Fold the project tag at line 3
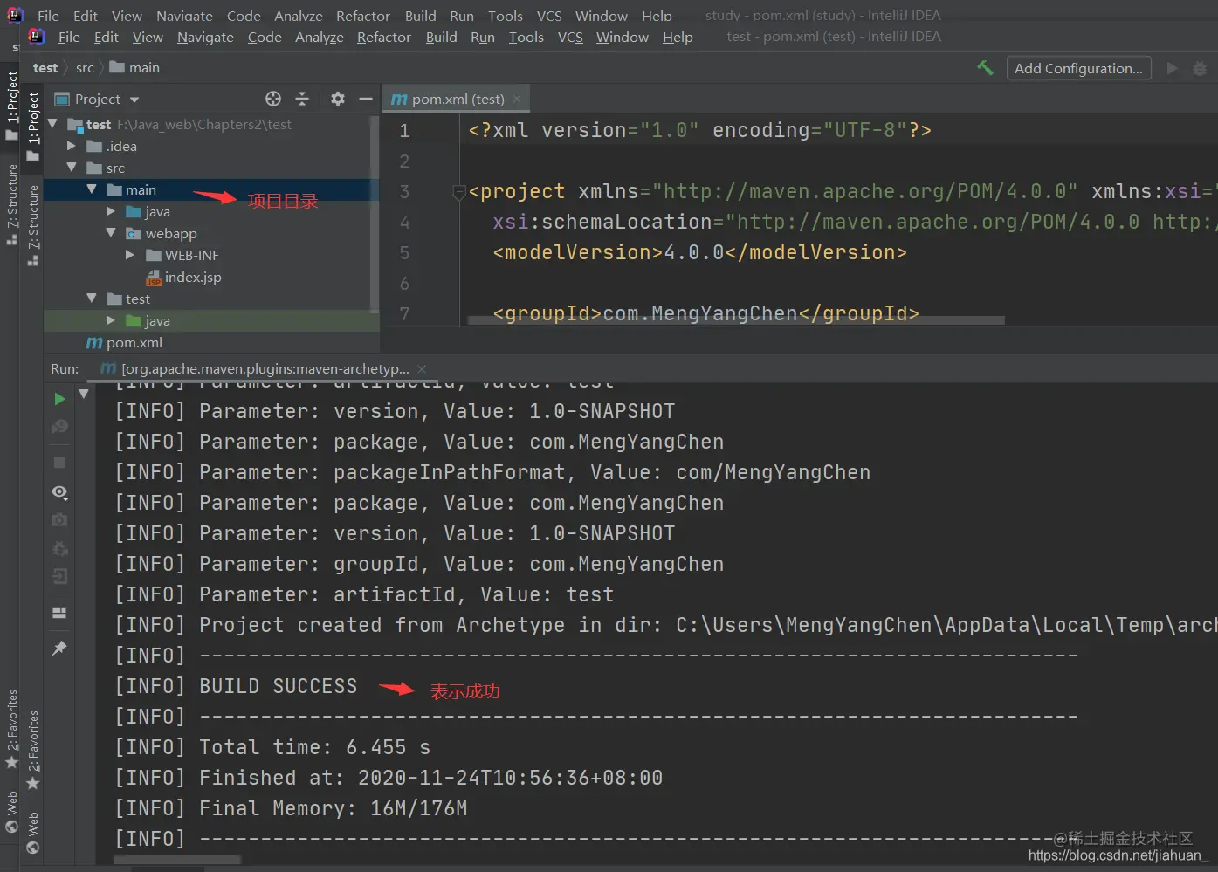 [x=459, y=192]
